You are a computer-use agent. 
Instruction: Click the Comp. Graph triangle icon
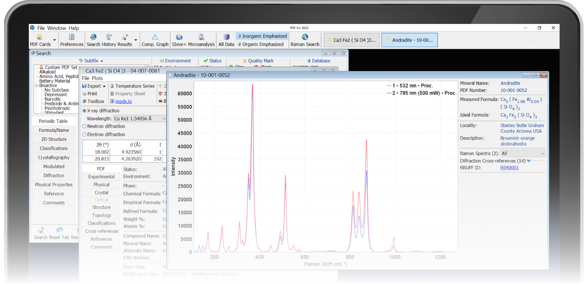[x=155, y=37]
